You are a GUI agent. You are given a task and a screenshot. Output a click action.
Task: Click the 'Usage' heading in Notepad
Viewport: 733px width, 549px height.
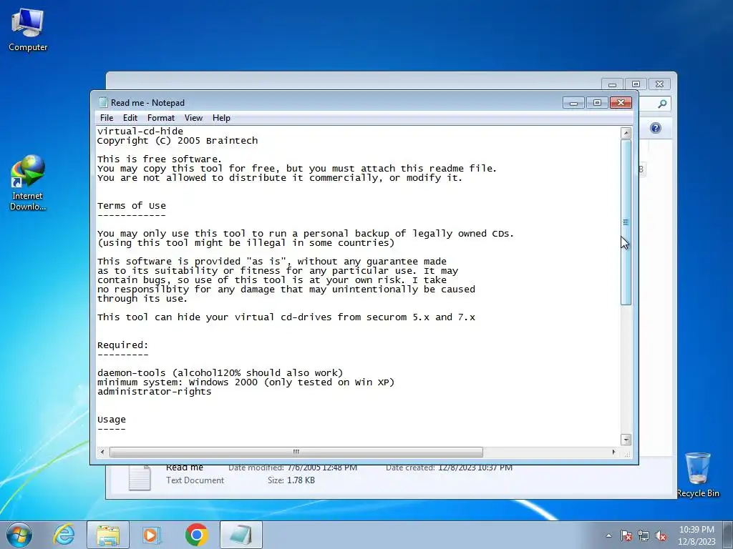[x=111, y=420]
